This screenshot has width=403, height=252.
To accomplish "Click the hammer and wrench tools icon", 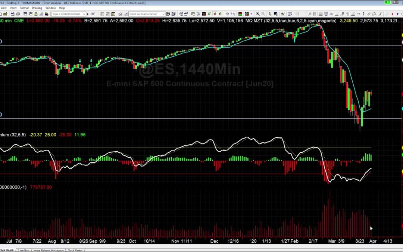I will click(x=283, y=14).
